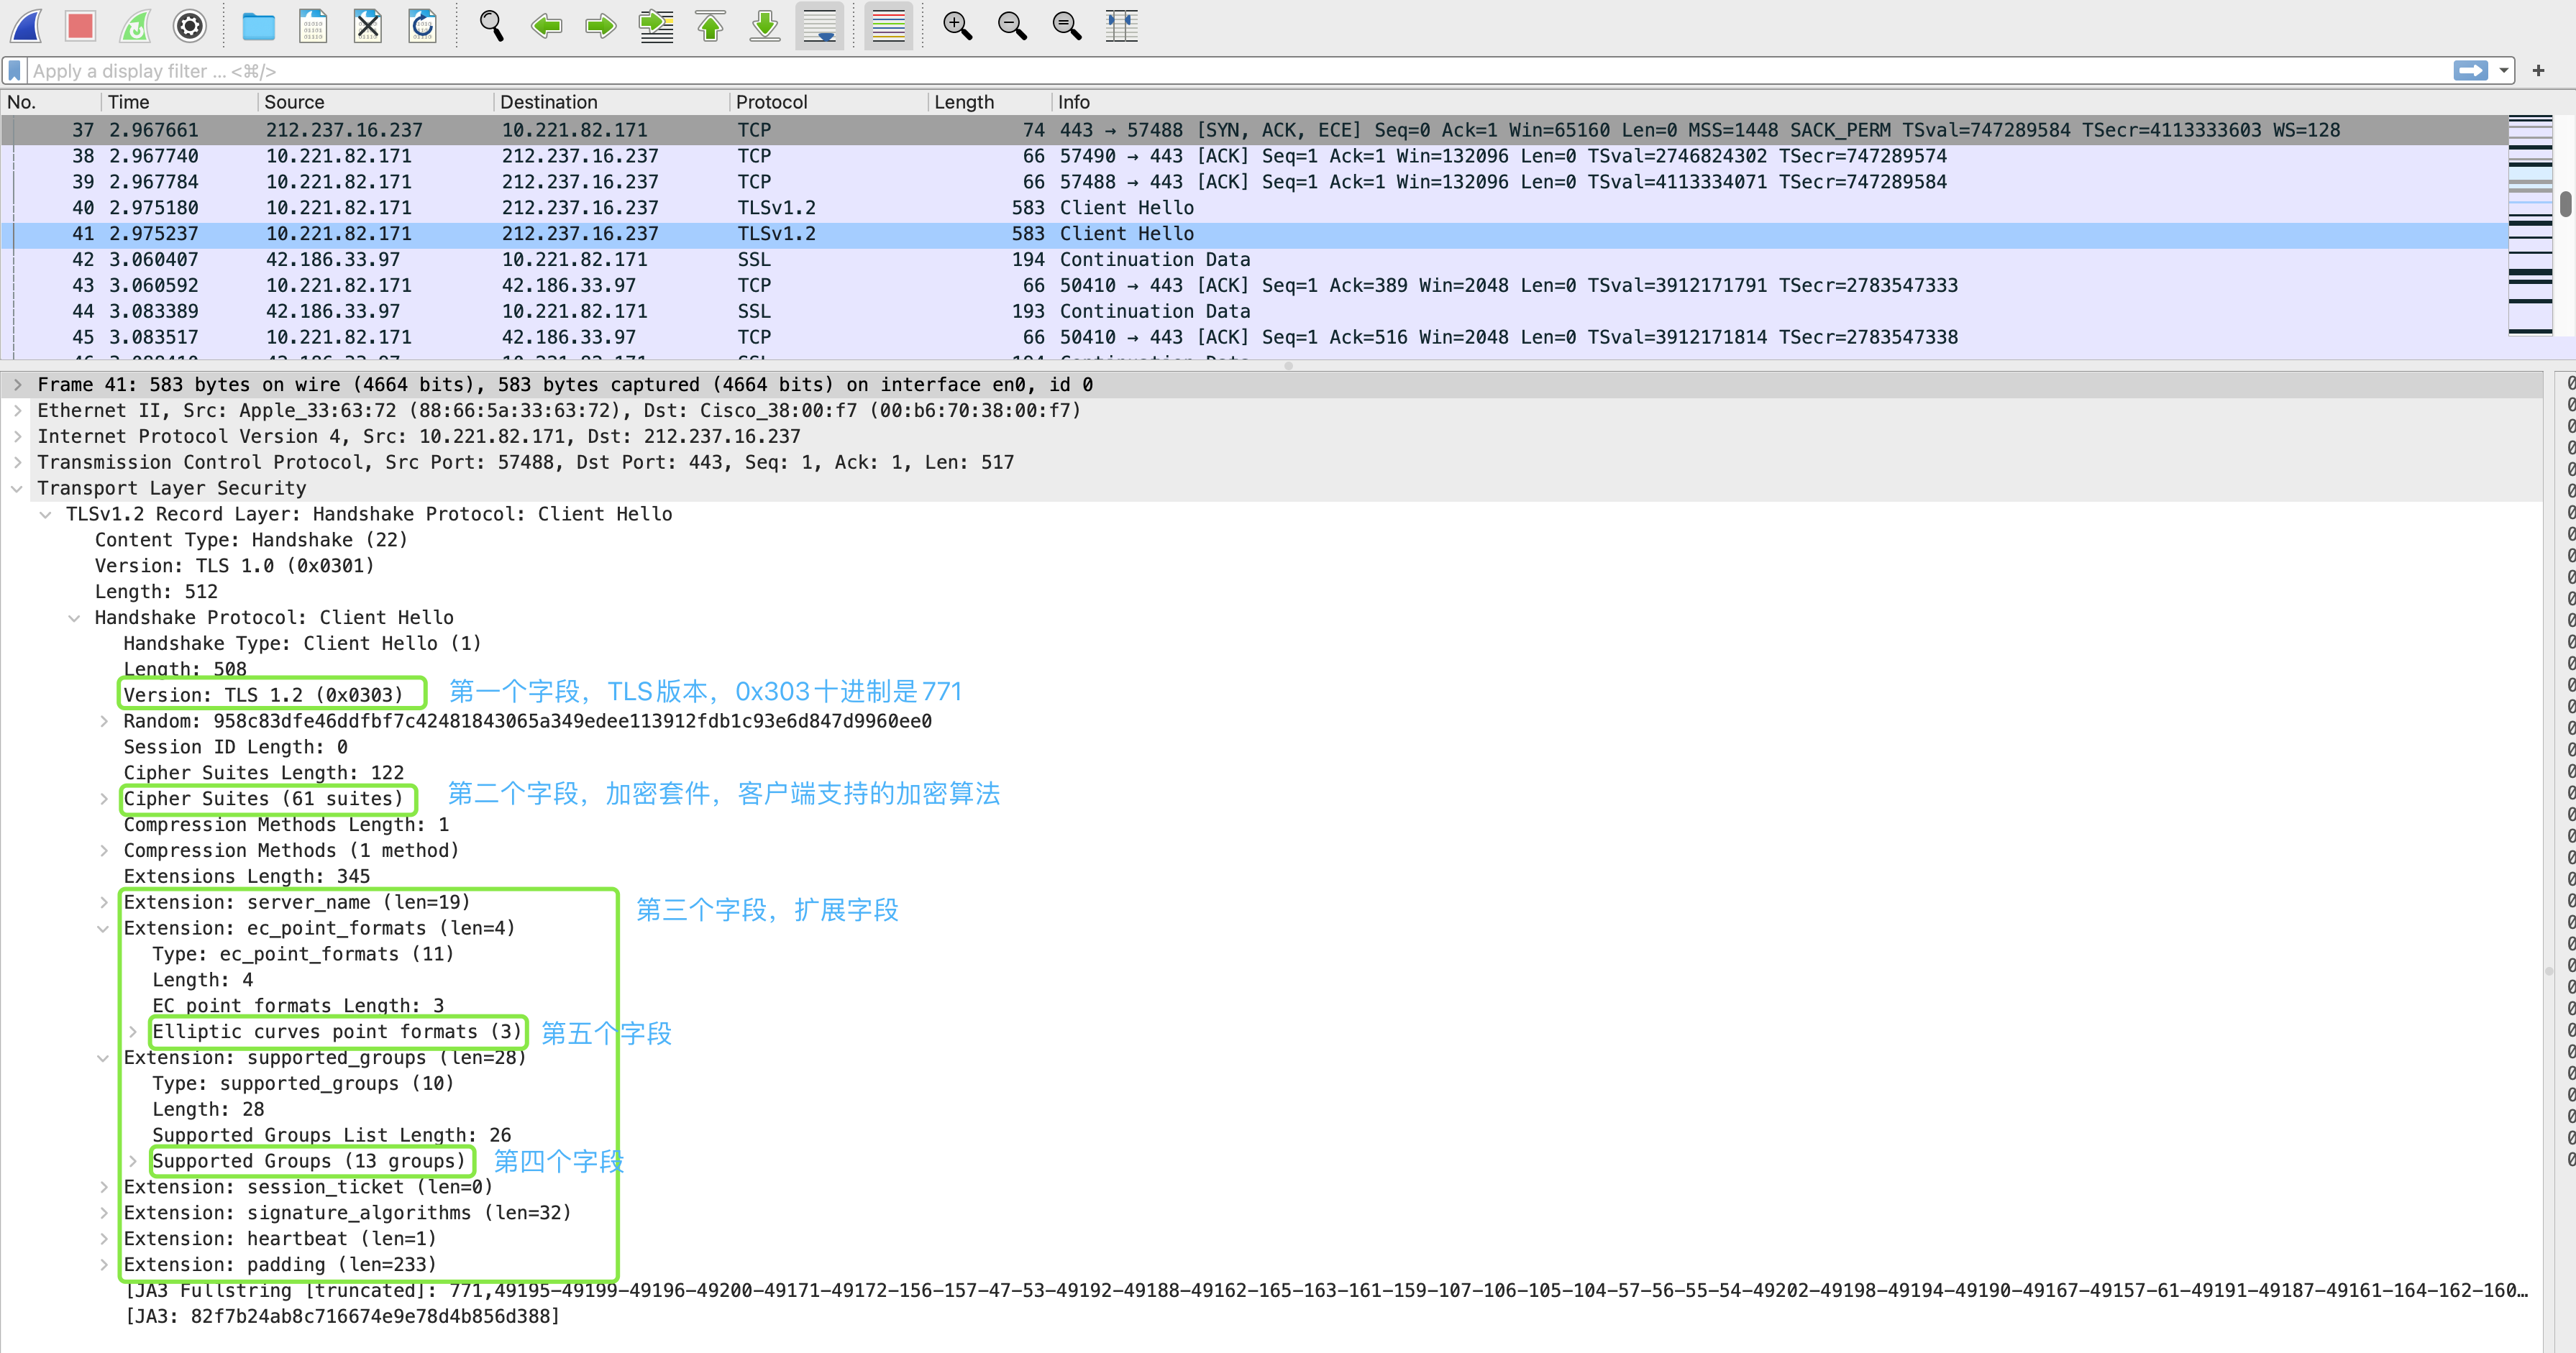Viewport: 2576px width, 1353px height.
Task: Apply the display filter arrow button
Action: pos(2470,71)
